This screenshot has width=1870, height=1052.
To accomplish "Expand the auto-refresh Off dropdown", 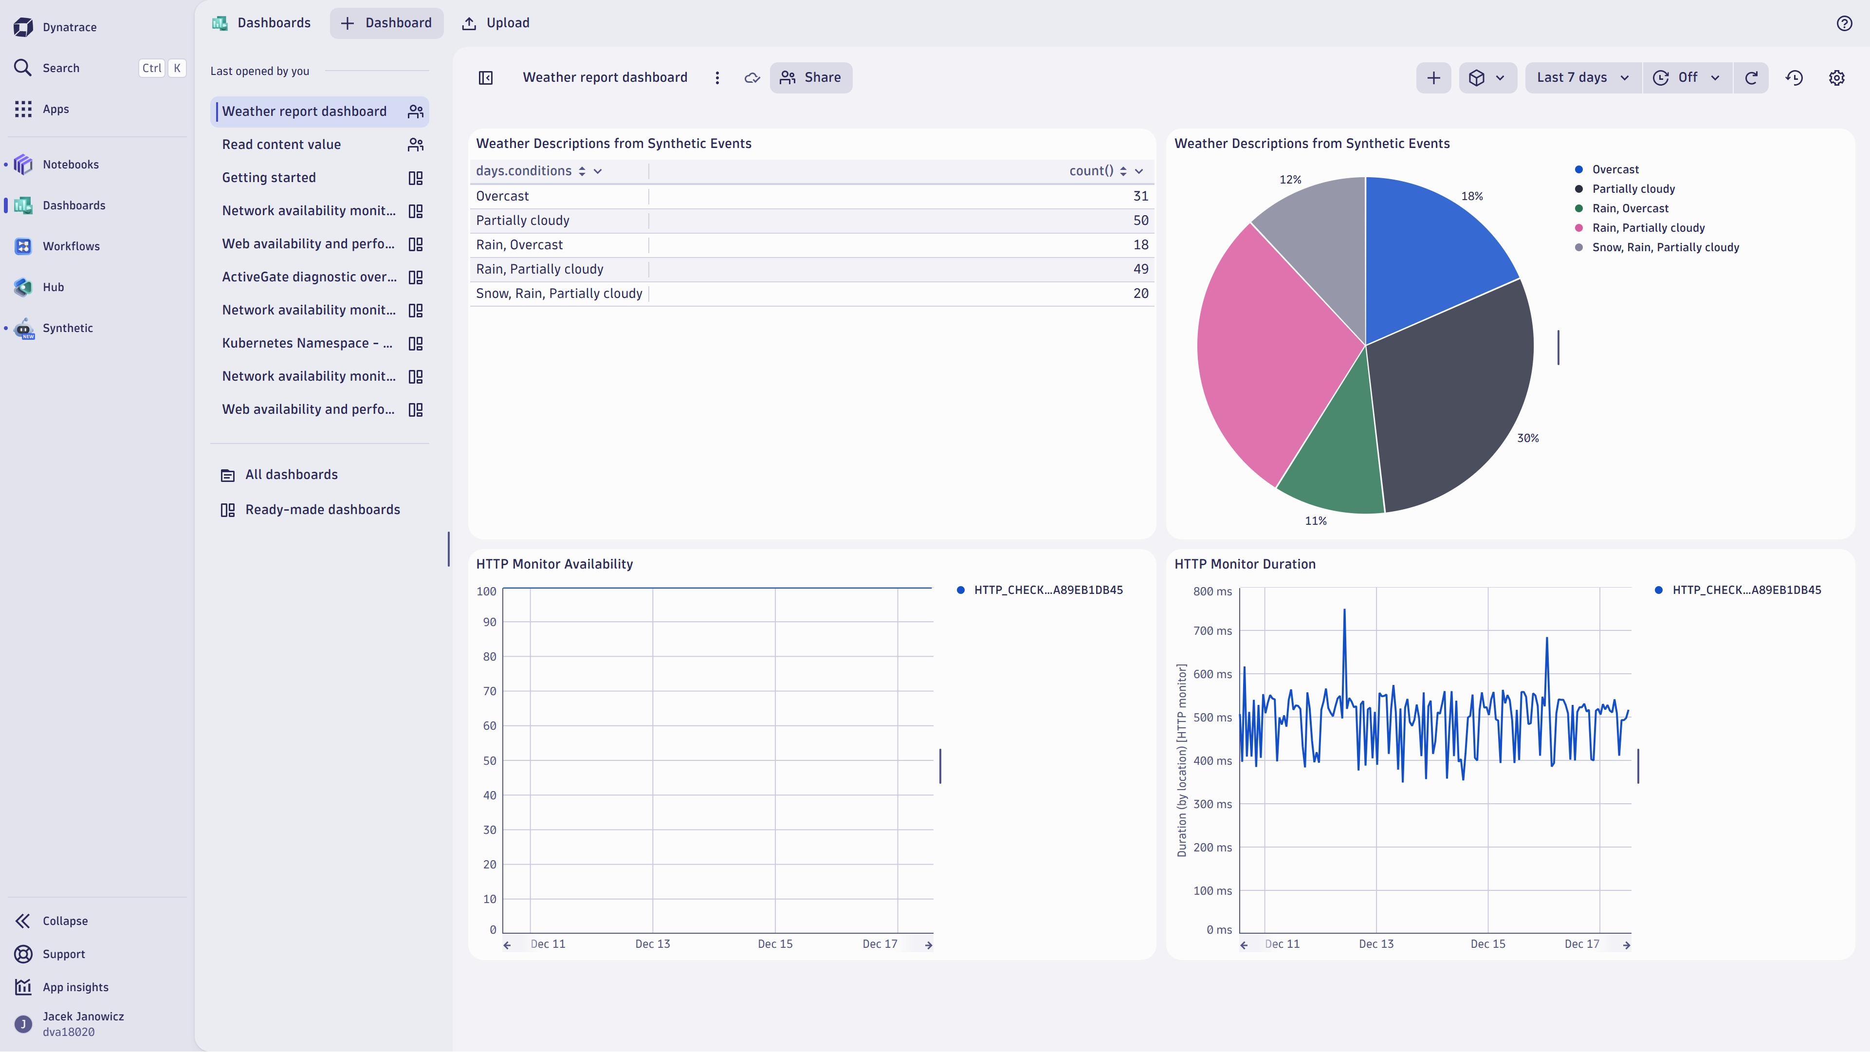I will [x=1687, y=78].
